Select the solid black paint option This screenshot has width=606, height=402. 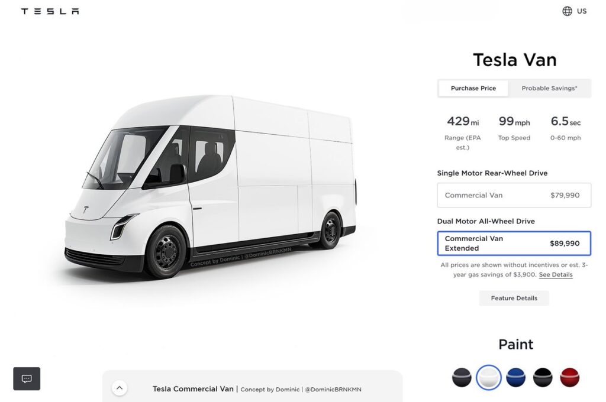tap(543, 377)
